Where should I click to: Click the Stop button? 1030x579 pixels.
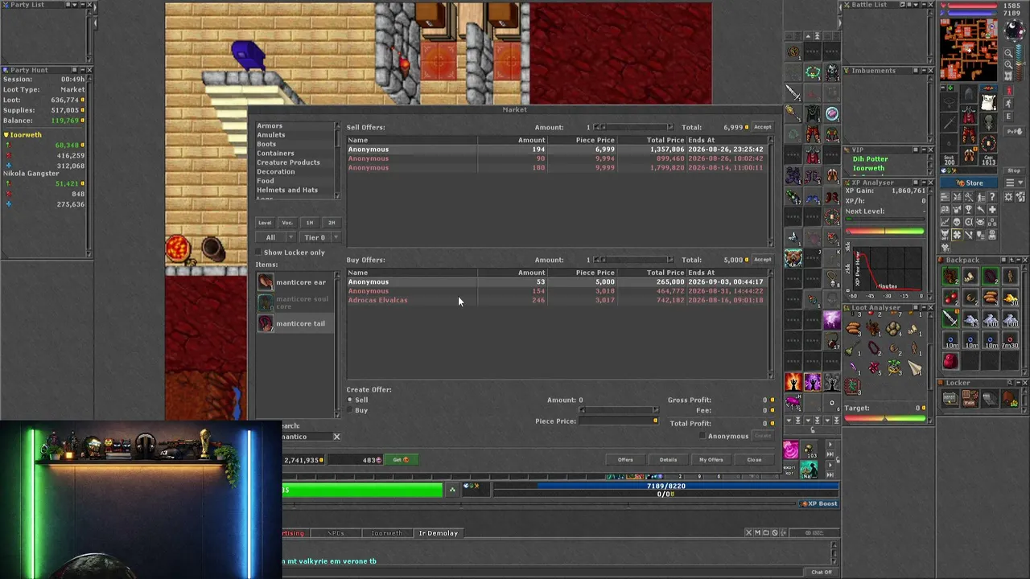click(1014, 170)
